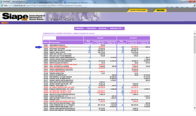Click JUL2017 count 124 for Cont.Tempor Art 37
This screenshot has width=196, height=116.
90,105
